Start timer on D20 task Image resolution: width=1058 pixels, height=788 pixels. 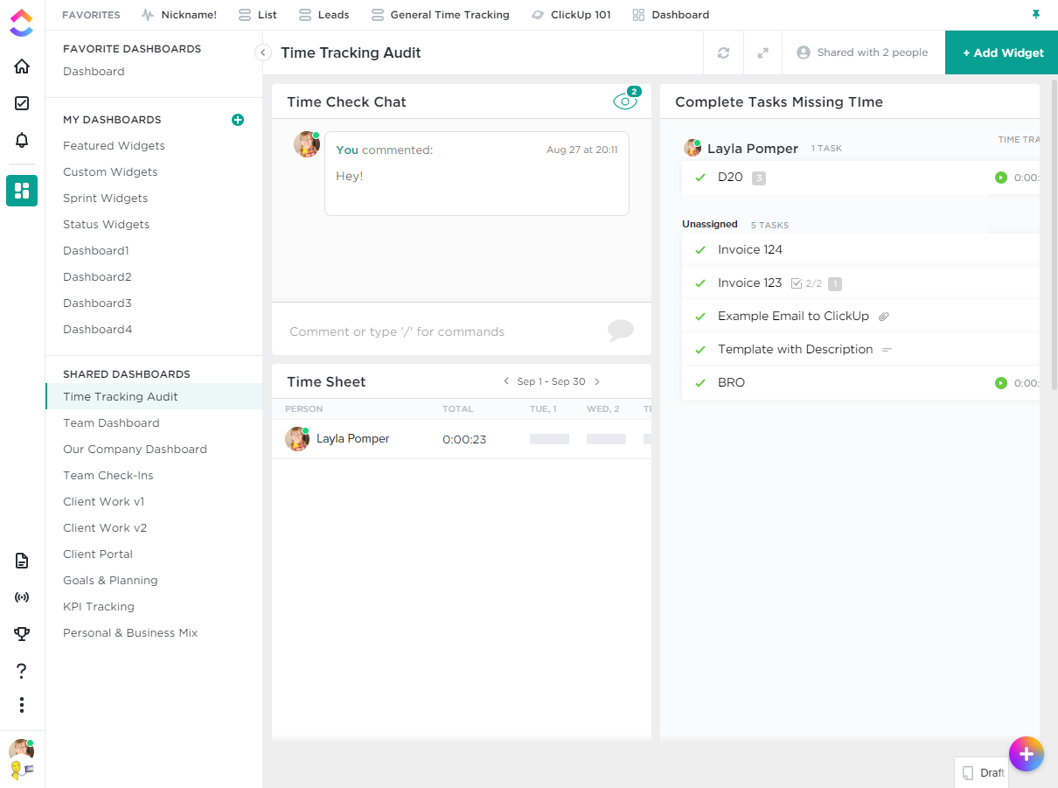tap(1001, 178)
